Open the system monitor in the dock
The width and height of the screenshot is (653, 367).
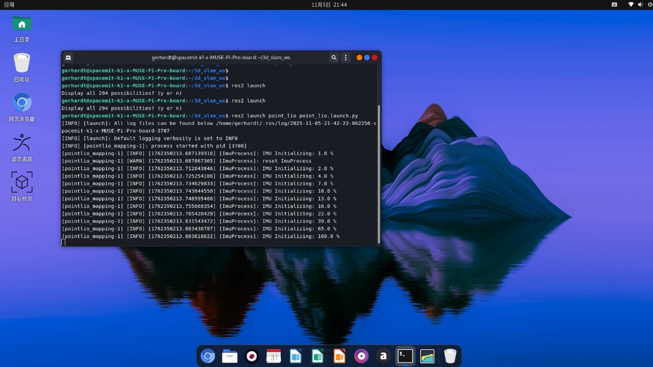(427, 356)
